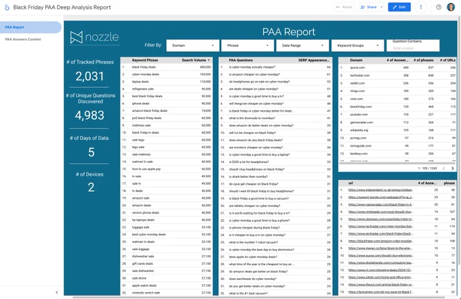Click the PAA Questions column header
The image size is (461, 299).
point(241,60)
